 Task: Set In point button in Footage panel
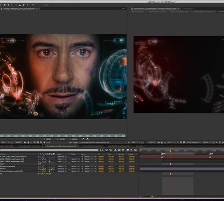point(44,139)
